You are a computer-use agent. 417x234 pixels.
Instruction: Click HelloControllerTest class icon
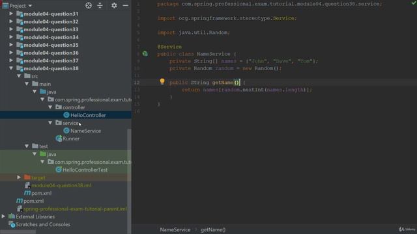(59, 170)
